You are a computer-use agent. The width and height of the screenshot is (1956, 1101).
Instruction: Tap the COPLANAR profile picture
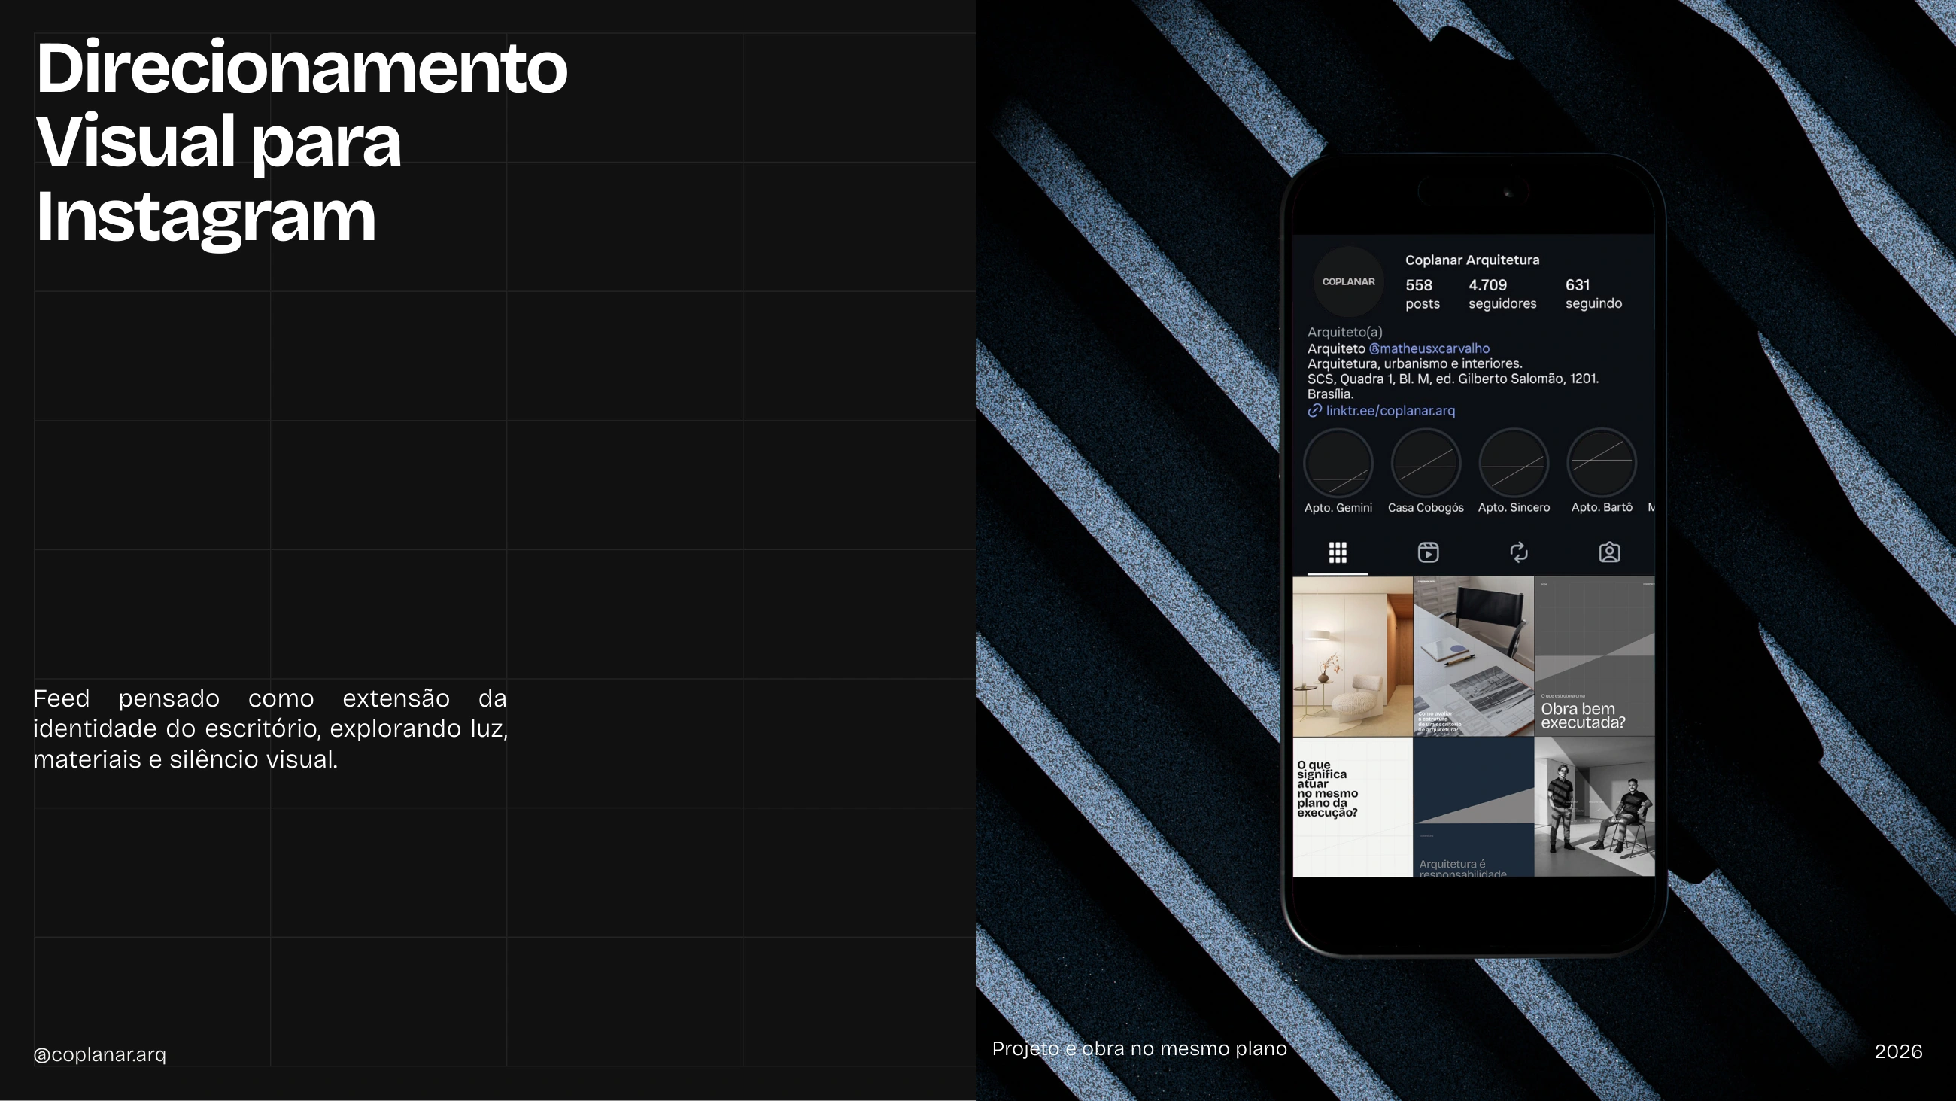(x=1349, y=282)
